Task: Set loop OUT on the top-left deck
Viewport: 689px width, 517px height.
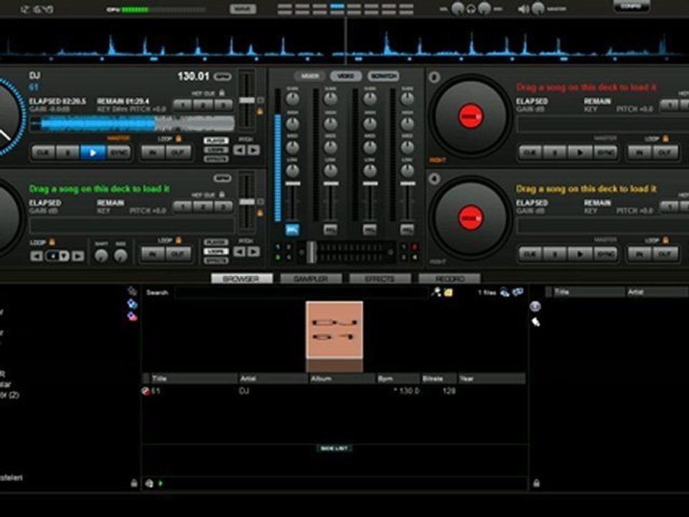Action: [x=179, y=152]
